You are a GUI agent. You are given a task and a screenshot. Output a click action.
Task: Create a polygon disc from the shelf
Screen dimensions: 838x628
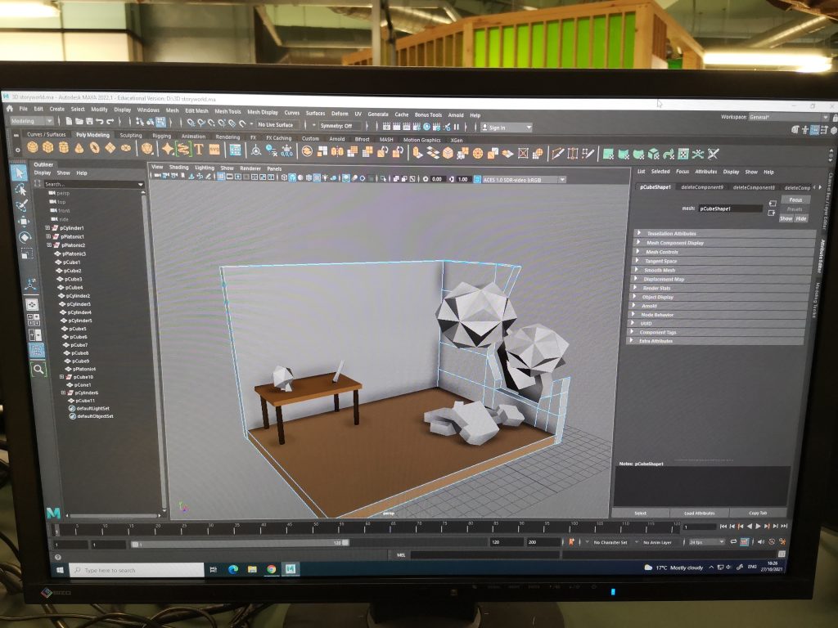pyautogui.click(x=126, y=148)
